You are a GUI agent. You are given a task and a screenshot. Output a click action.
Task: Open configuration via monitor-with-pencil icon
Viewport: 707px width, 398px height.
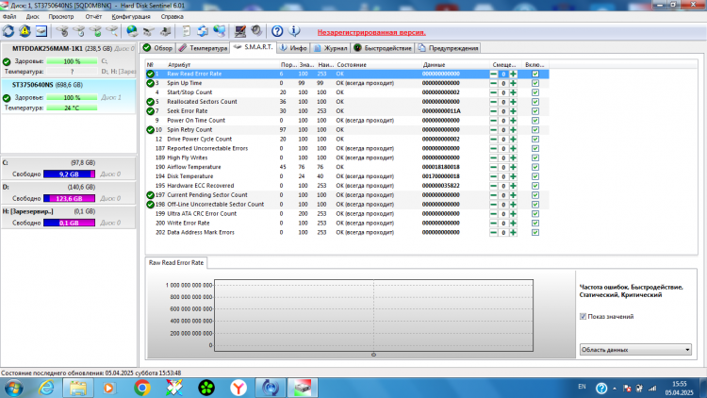[239, 31]
